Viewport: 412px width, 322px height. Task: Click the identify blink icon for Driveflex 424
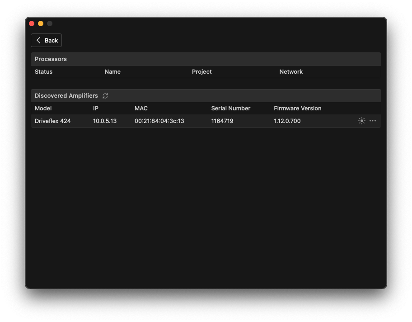pos(361,121)
